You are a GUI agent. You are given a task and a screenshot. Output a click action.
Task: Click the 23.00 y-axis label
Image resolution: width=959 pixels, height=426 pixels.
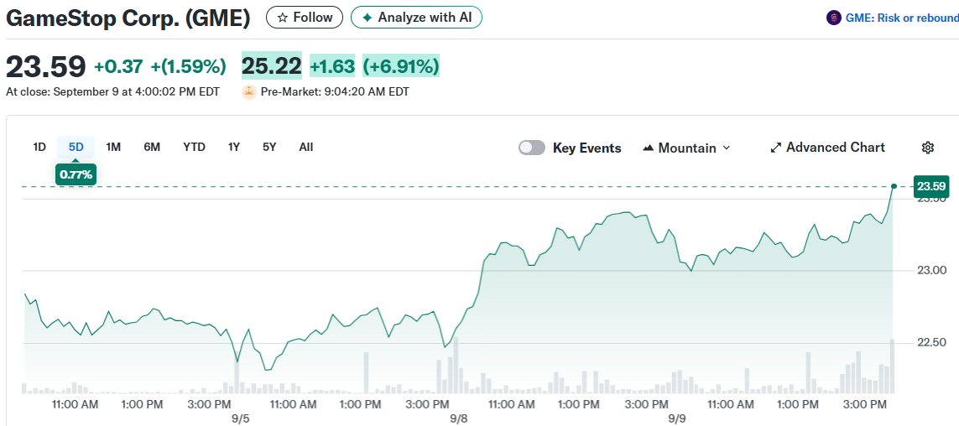930,270
